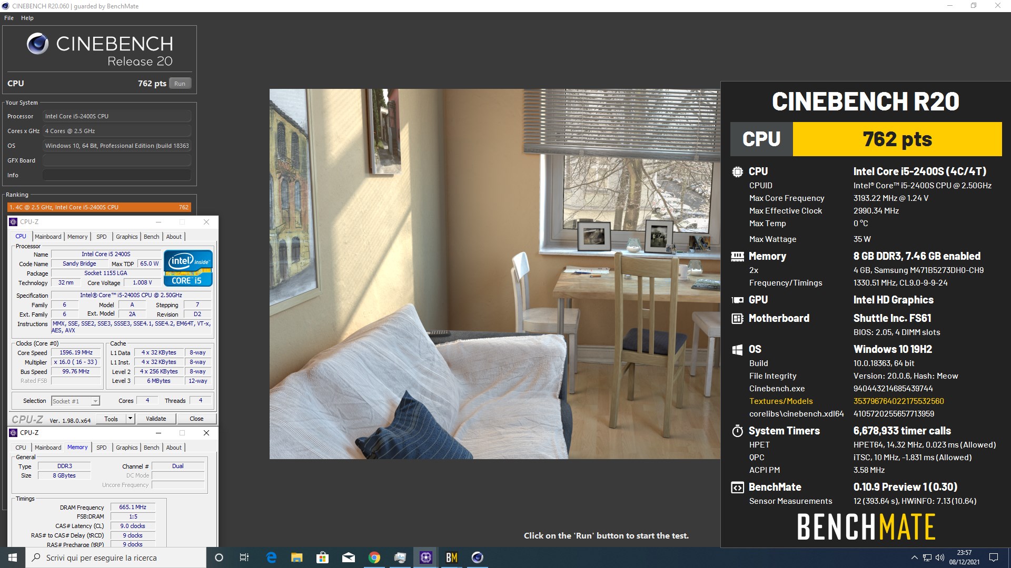Switch to Memory tab in upper CPU-Z window
The height and width of the screenshot is (568, 1011).
click(77, 237)
